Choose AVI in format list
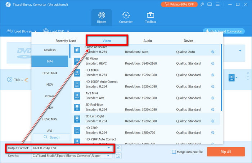252x163 pixels. pyautogui.click(x=50, y=131)
